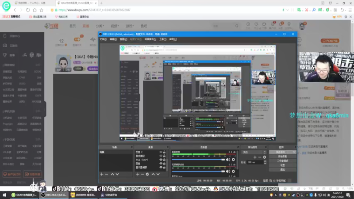This screenshot has width=354, height=199.
Task: Toggle visibility of the 显示器捕获 source
Action: coord(161,168)
